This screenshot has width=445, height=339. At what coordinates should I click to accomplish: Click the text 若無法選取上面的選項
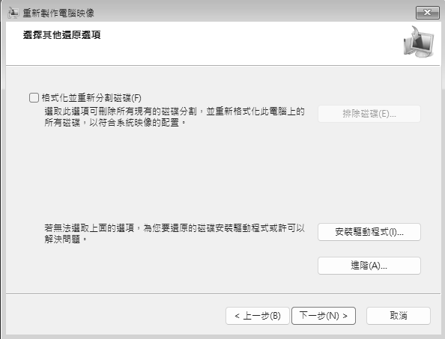pyautogui.click(x=89, y=228)
